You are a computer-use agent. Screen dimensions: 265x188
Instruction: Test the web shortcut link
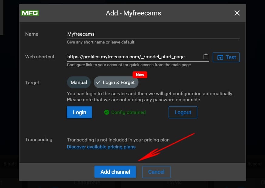point(226,57)
